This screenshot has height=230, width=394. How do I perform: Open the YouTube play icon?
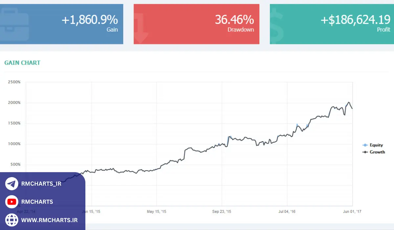coord(12,202)
